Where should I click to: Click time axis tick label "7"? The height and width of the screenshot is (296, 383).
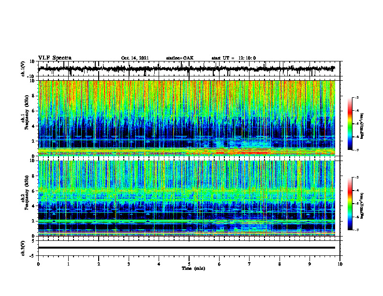point(250,264)
